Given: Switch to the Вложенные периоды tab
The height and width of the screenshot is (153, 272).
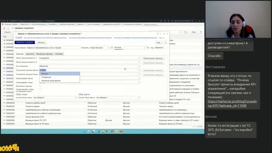Looking at the screenshot, I should click(x=44, y=54).
